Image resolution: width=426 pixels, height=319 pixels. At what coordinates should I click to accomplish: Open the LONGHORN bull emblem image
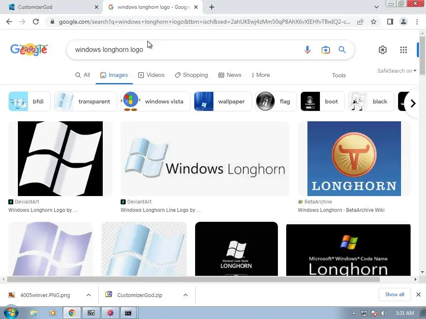click(354, 158)
